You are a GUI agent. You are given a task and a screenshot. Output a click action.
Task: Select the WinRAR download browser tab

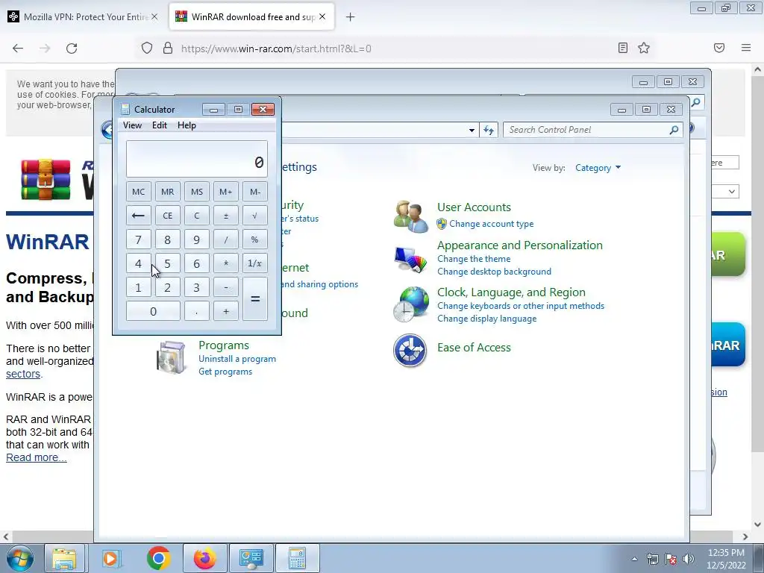pyautogui.click(x=251, y=17)
